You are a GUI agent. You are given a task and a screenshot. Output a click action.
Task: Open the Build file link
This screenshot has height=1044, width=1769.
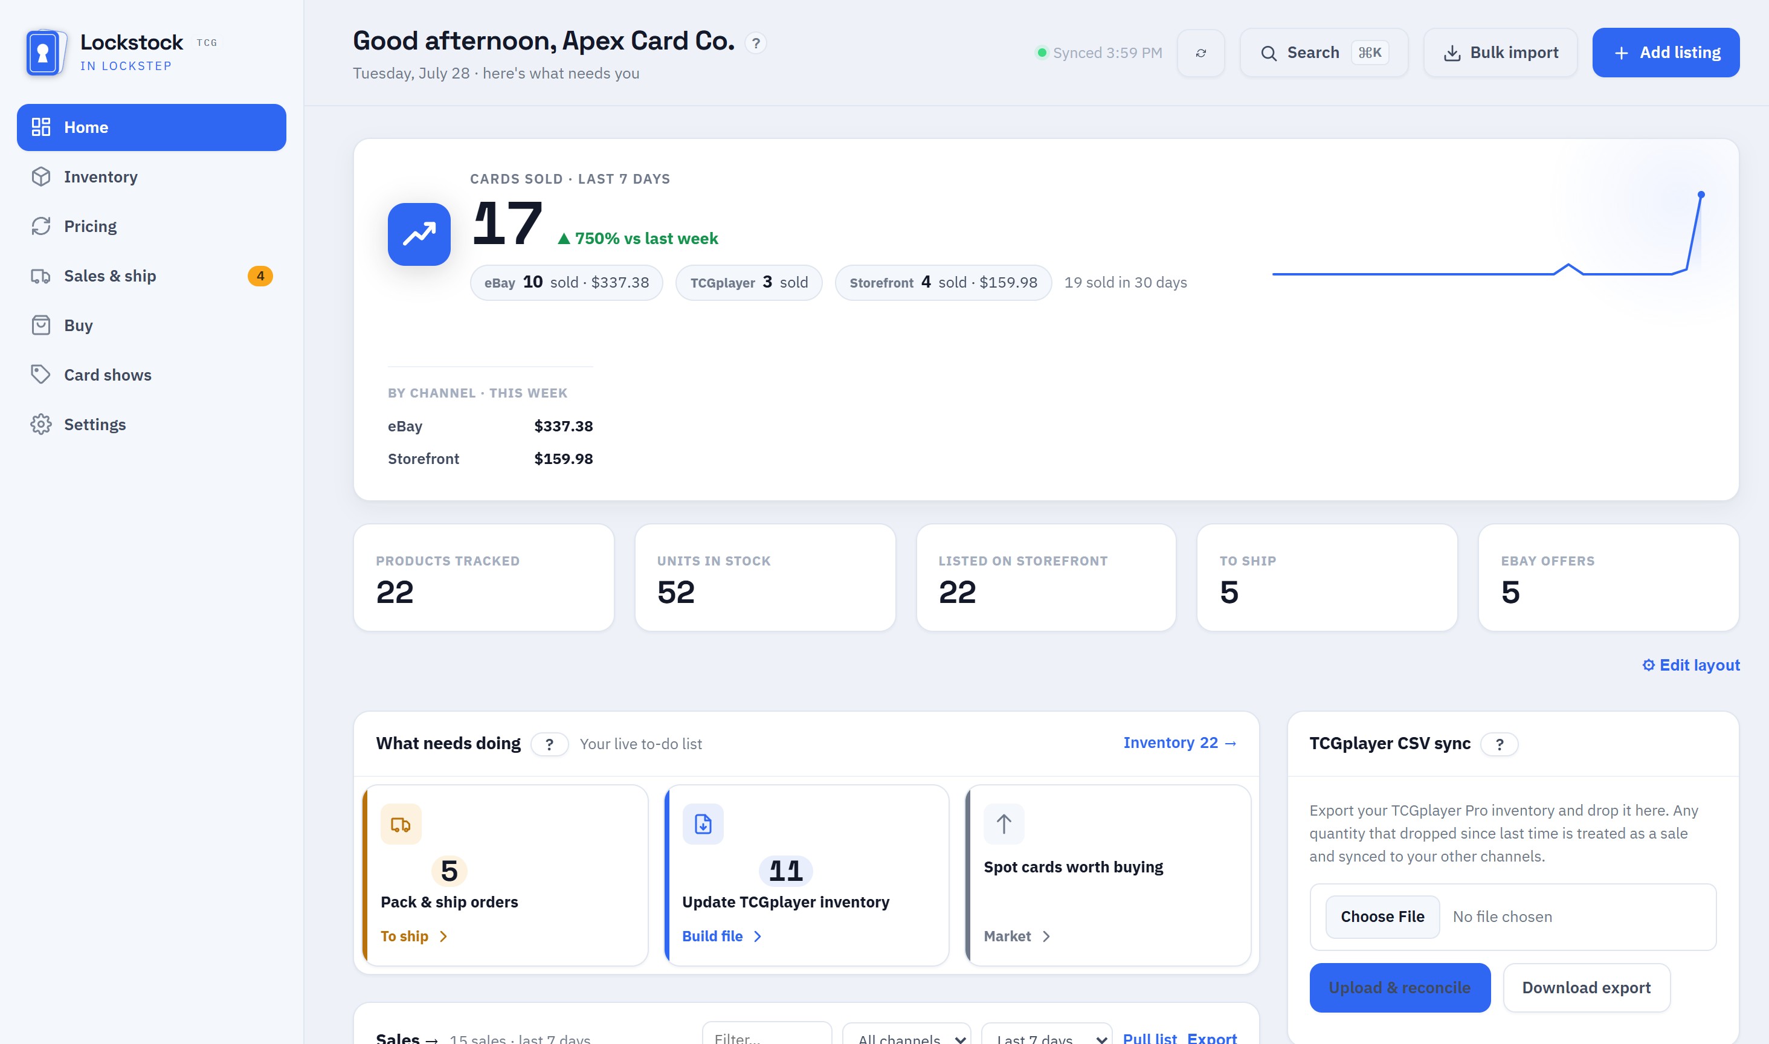(x=721, y=936)
